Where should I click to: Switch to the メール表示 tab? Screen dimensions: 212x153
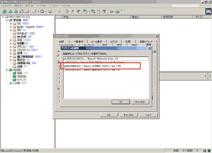coord(97,42)
